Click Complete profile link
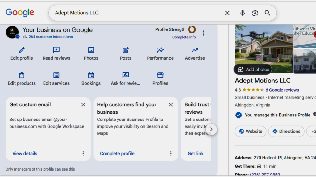 pos(117,154)
